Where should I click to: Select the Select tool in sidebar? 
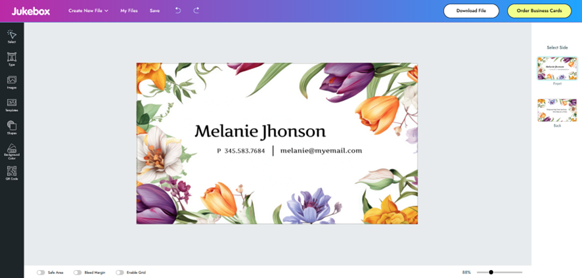tap(12, 36)
